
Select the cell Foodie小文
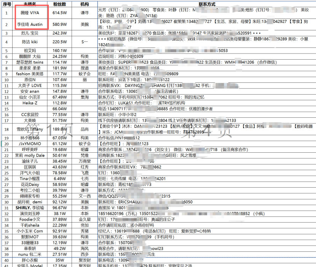[30, 220]
